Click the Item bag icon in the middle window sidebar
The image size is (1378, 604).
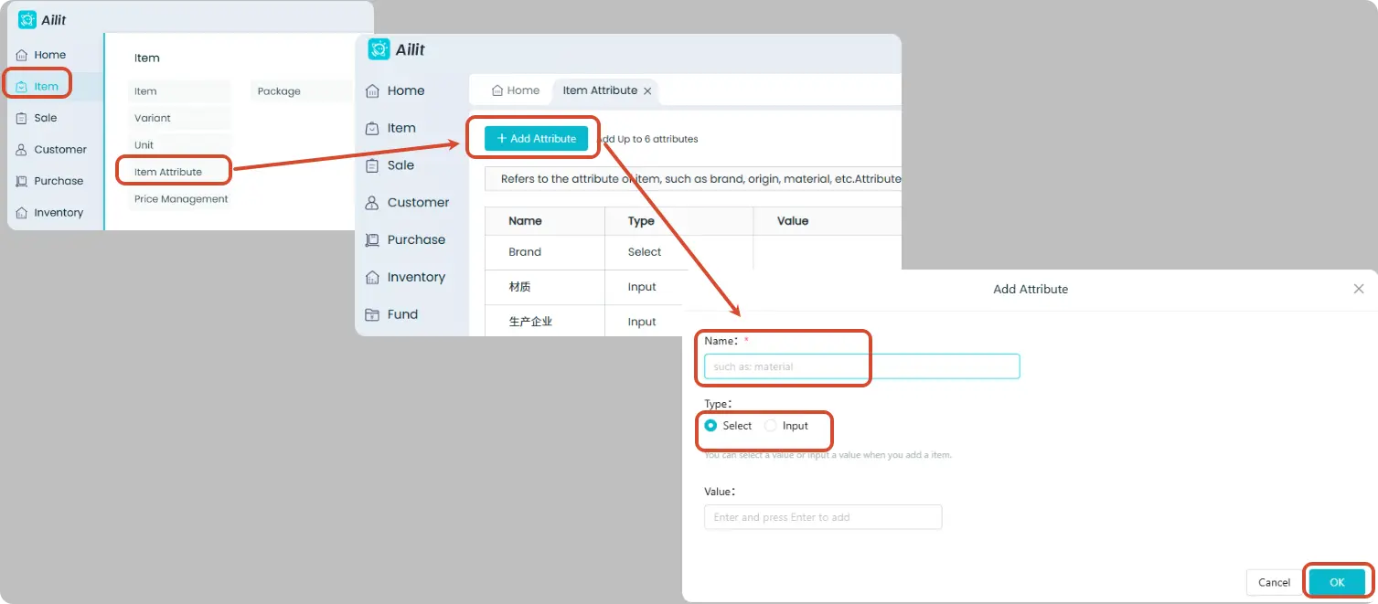click(372, 128)
